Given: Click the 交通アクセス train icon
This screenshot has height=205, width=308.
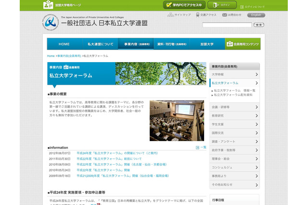Looking at the screenshot, I should [x=197, y=15].
